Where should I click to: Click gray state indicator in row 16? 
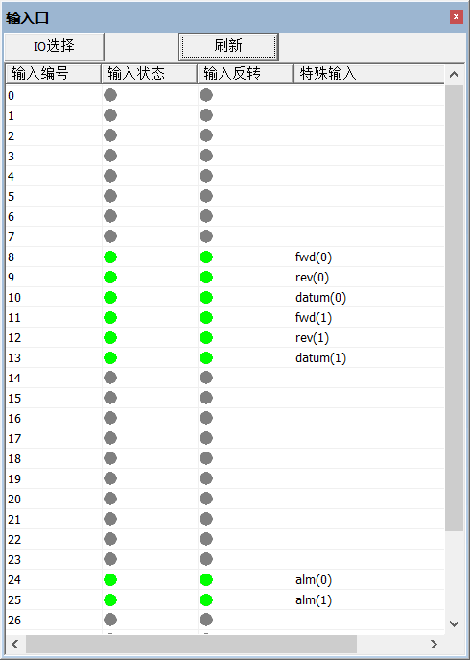110,419
